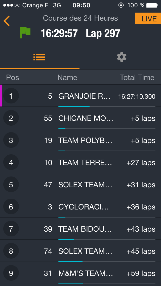The width and height of the screenshot is (161, 286).
Task: Open GRANJOIE R… team row
Action: pos(84,96)
